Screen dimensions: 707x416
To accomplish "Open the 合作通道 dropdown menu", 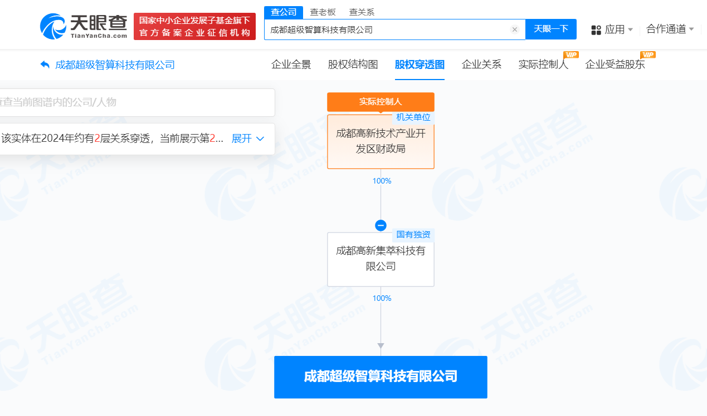I will (670, 29).
